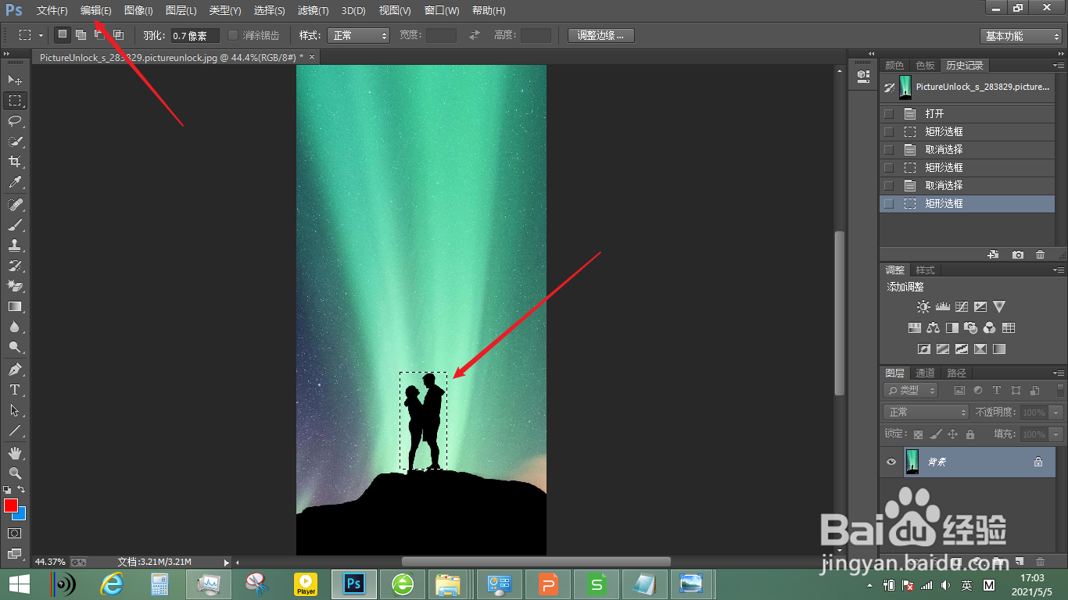Open the 滤镜(T) menu
Viewport: 1068px width, 600px height.
tap(314, 11)
